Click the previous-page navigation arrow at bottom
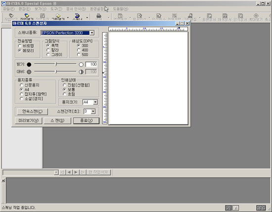Screen dimensions: 272x212 69,172
